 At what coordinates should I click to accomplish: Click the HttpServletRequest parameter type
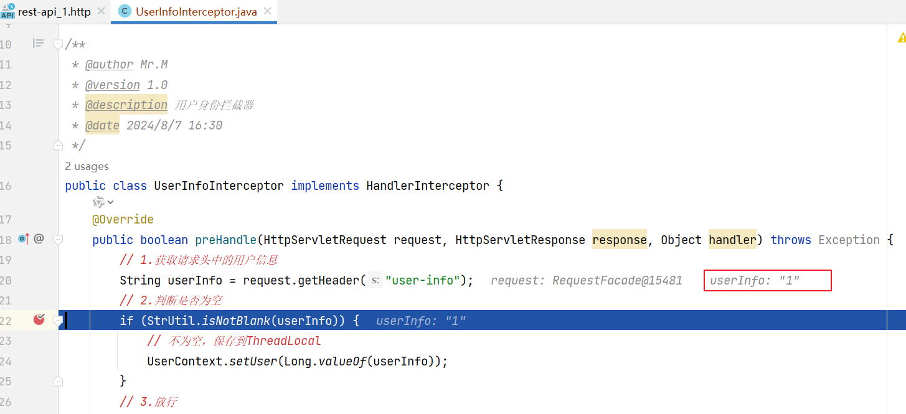326,240
